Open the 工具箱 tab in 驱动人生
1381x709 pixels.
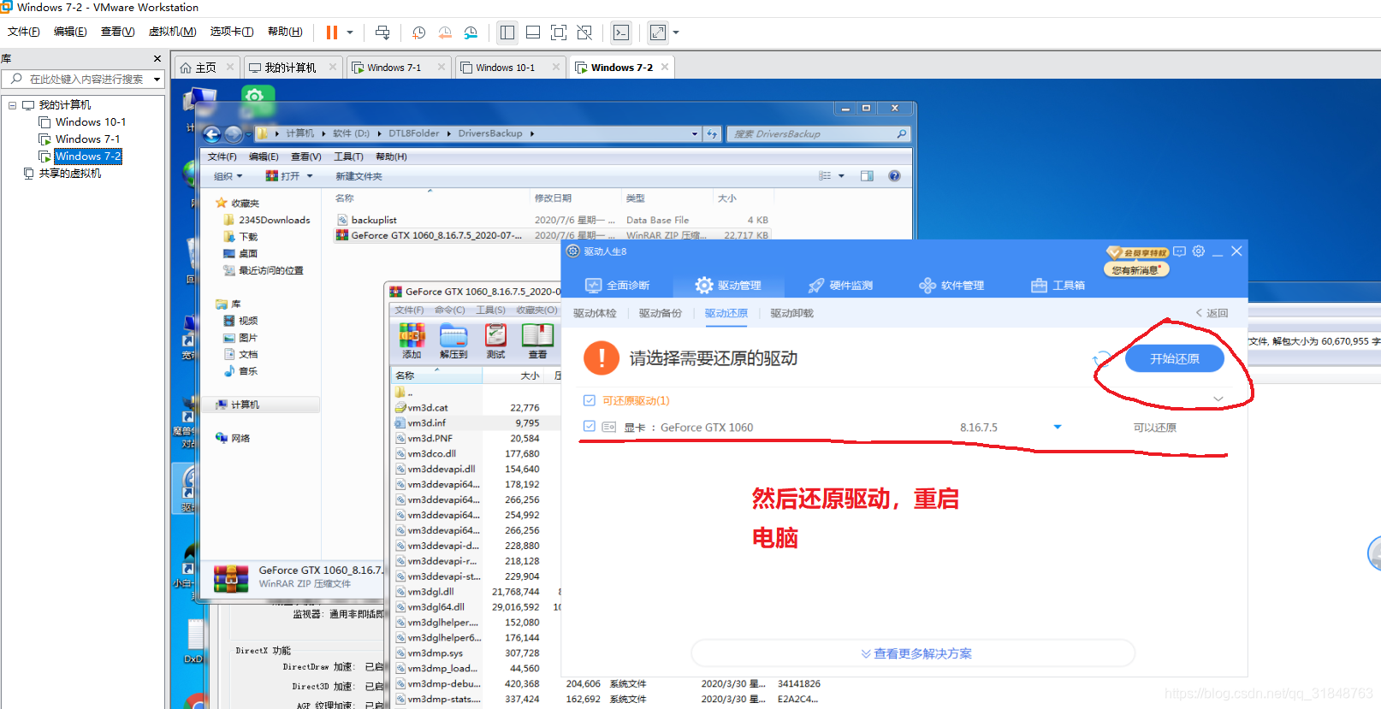pyautogui.click(x=1058, y=286)
